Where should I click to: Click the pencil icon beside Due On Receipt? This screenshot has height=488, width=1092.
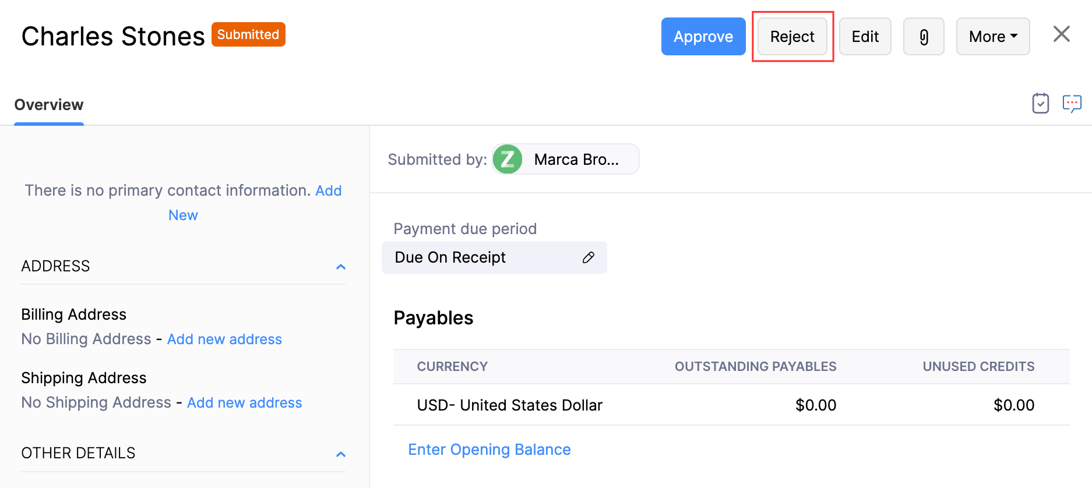coord(588,257)
